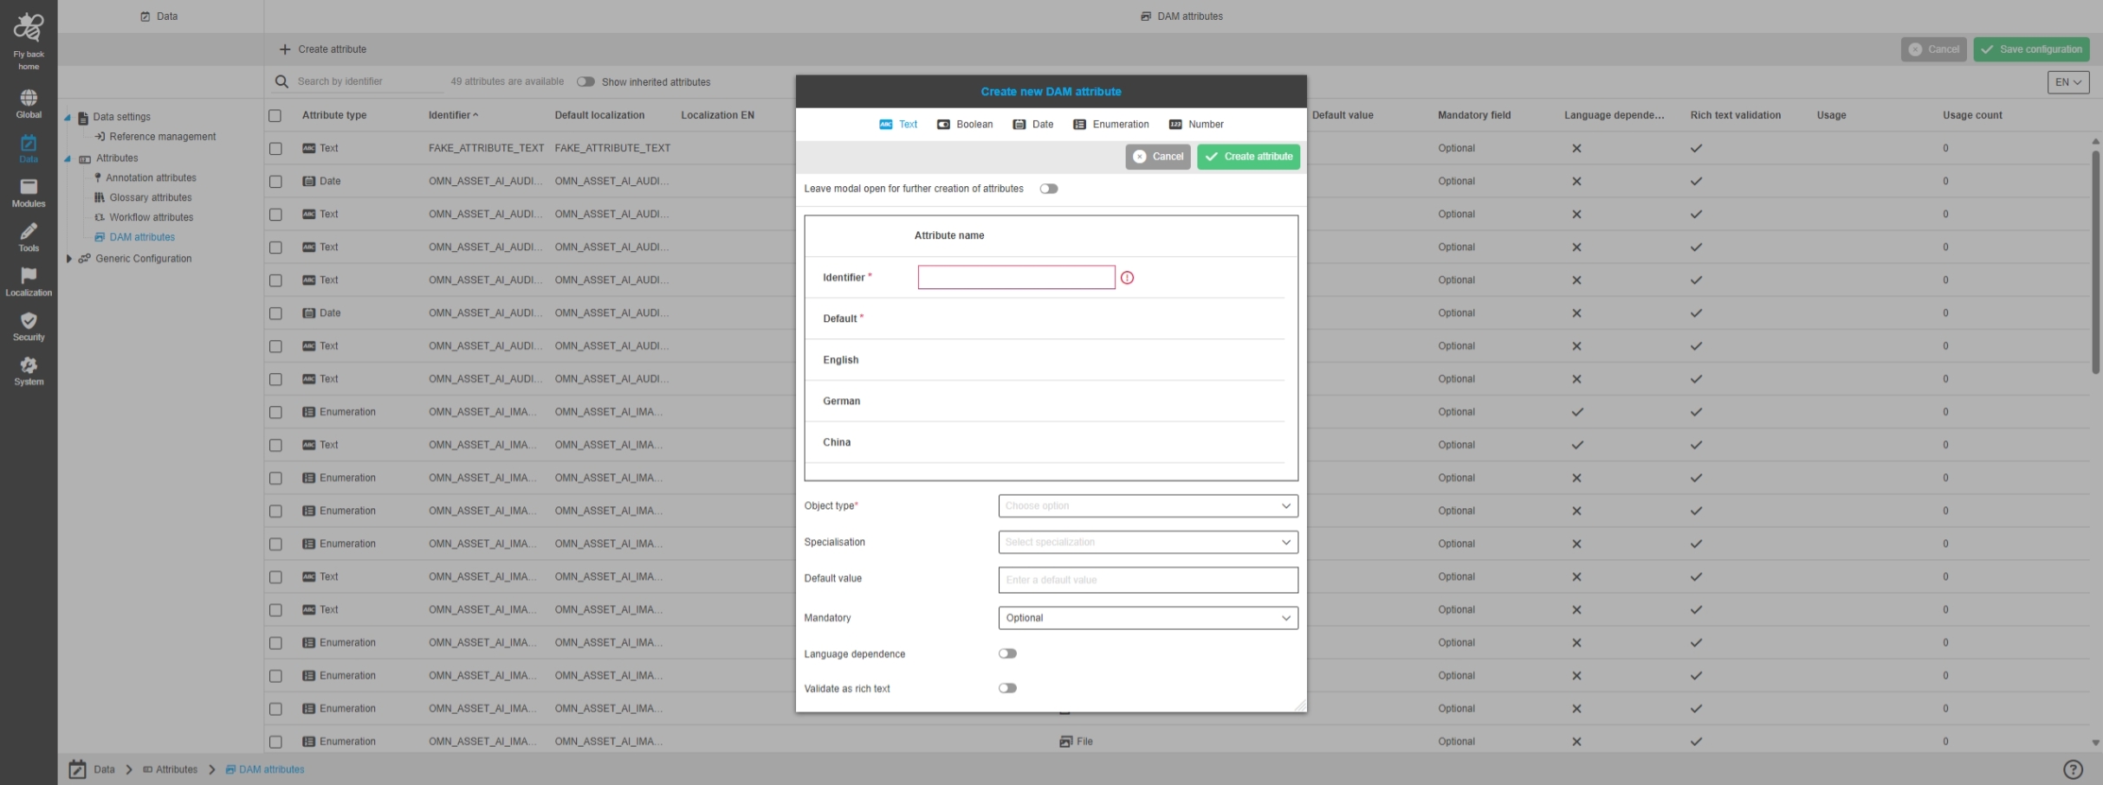
Task: Check the FAKE_ATTRIBUTE_TEXT row checkbox
Action: pos(275,149)
